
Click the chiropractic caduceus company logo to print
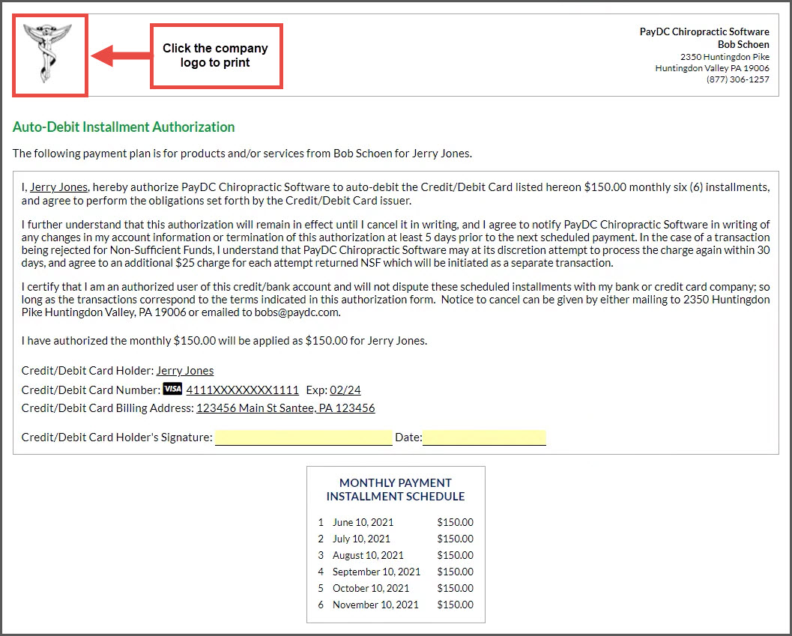[x=48, y=54]
